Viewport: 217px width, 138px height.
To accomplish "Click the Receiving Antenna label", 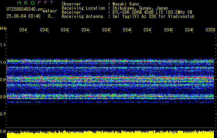I will pos(82,17).
